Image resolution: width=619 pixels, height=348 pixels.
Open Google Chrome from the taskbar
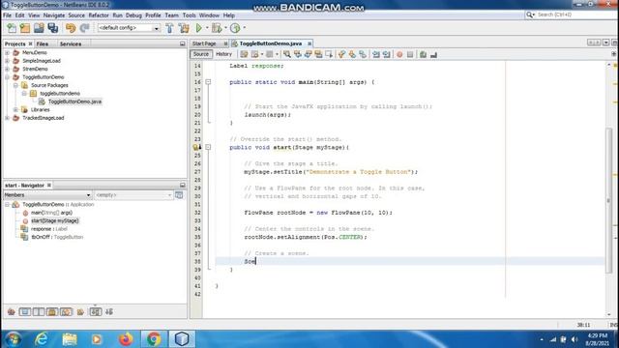(154, 339)
